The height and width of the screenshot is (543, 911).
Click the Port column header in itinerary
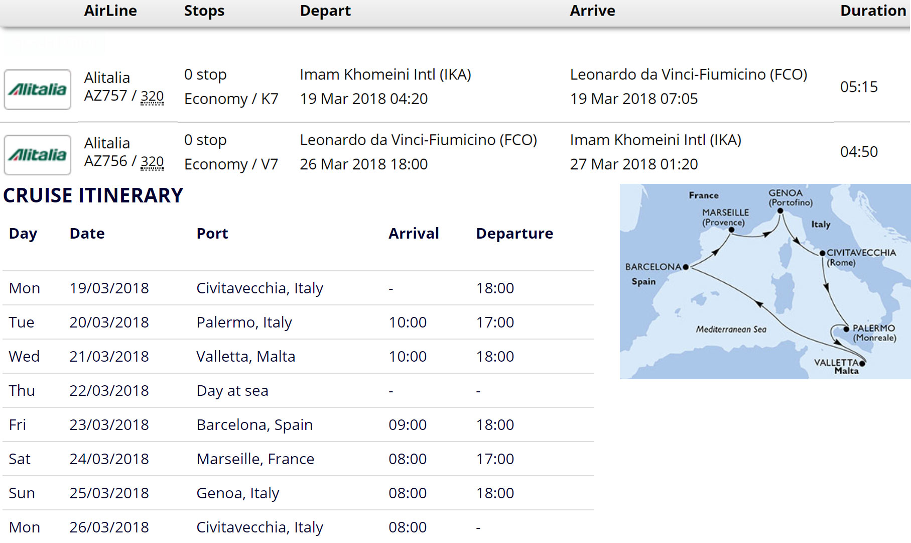(212, 234)
